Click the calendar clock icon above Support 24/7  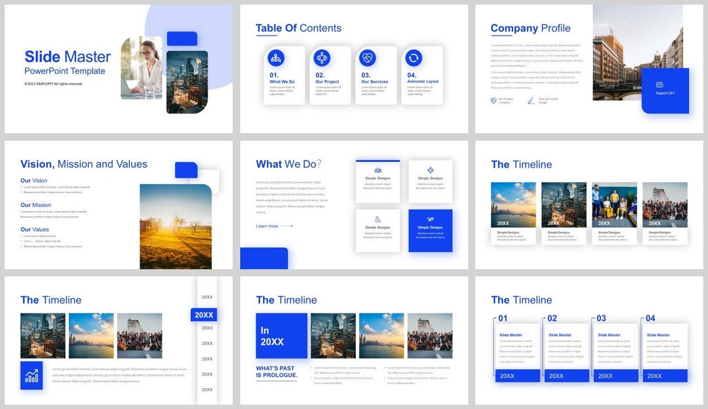point(659,85)
